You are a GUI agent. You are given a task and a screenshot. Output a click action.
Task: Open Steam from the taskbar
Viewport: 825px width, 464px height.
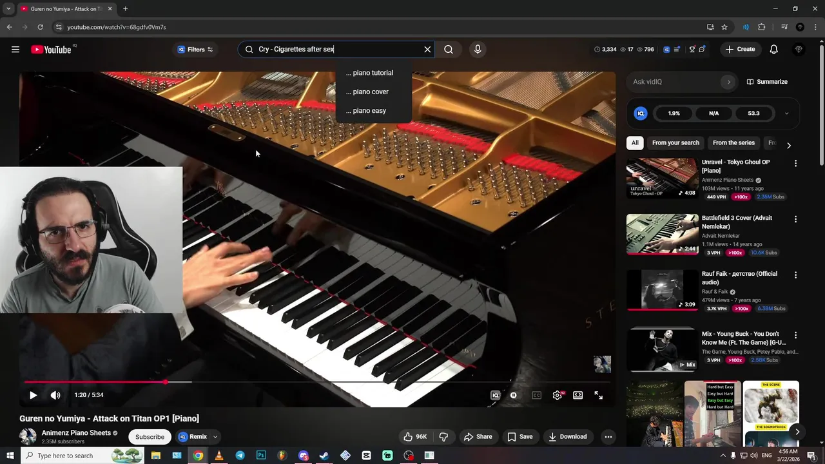point(324,456)
